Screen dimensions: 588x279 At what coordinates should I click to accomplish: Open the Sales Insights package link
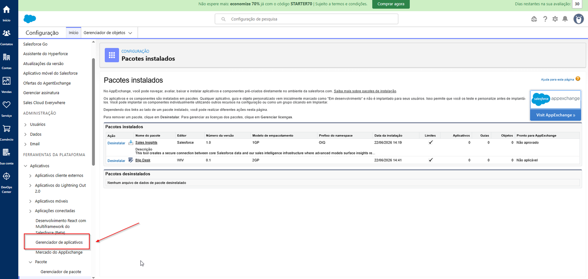pyautogui.click(x=146, y=142)
